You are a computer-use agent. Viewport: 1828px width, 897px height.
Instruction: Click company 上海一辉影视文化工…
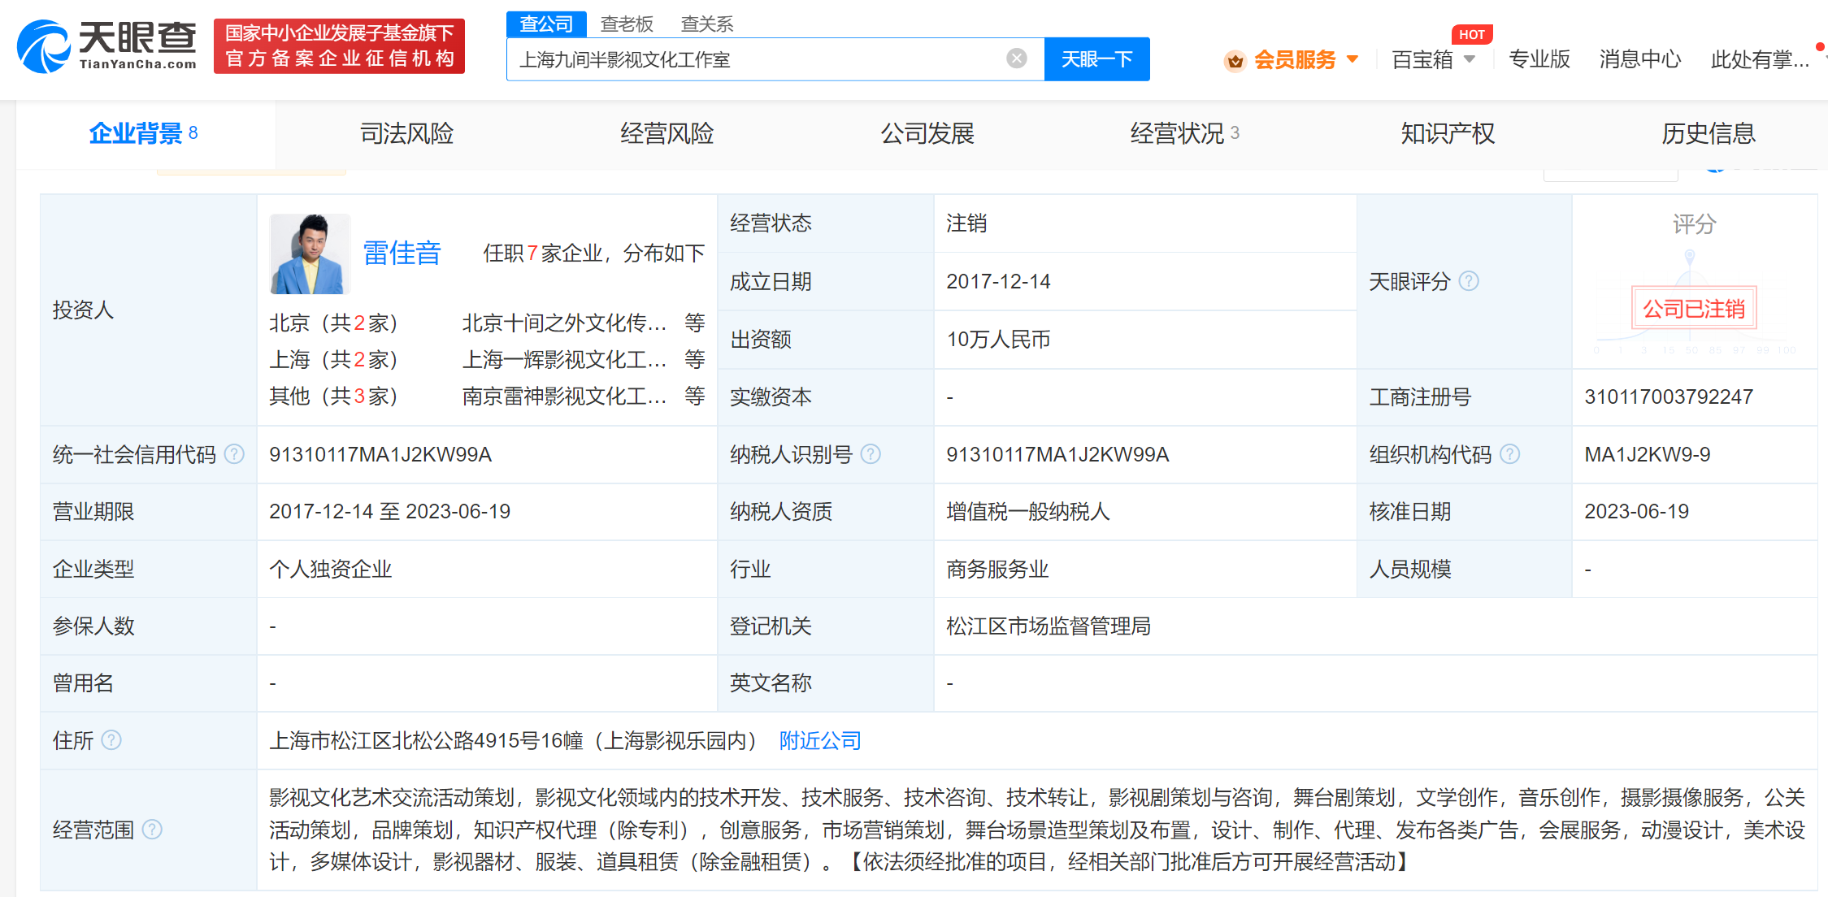pyautogui.click(x=565, y=360)
